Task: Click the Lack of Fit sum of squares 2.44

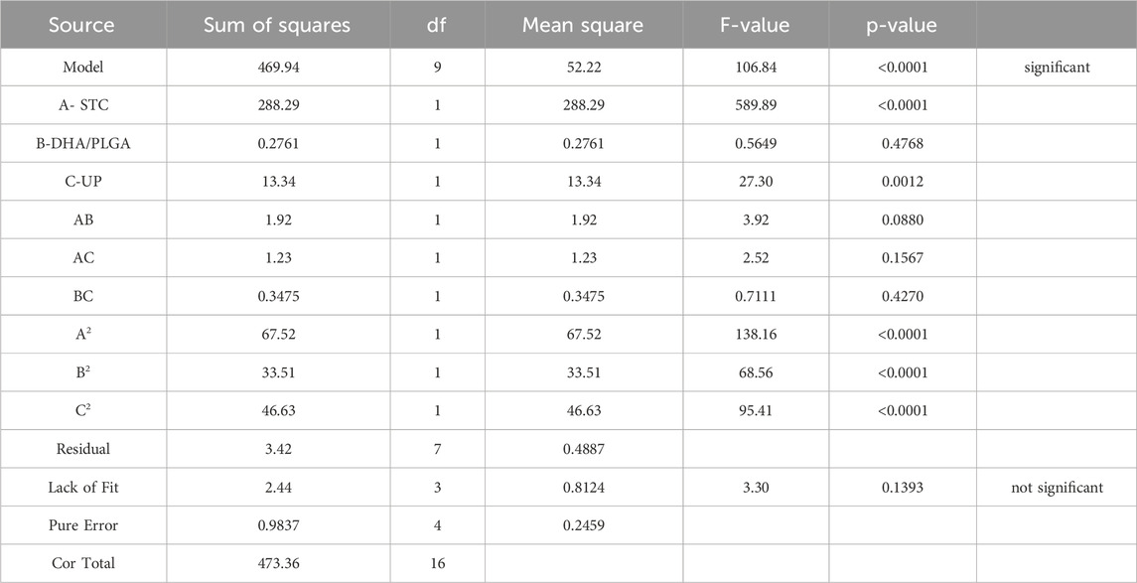Action: (x=278, y=488)
